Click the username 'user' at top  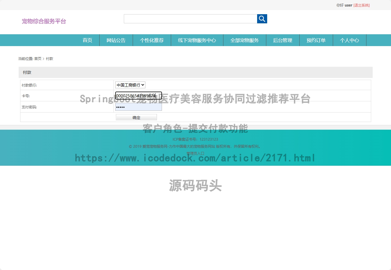[x=348, y=5]
